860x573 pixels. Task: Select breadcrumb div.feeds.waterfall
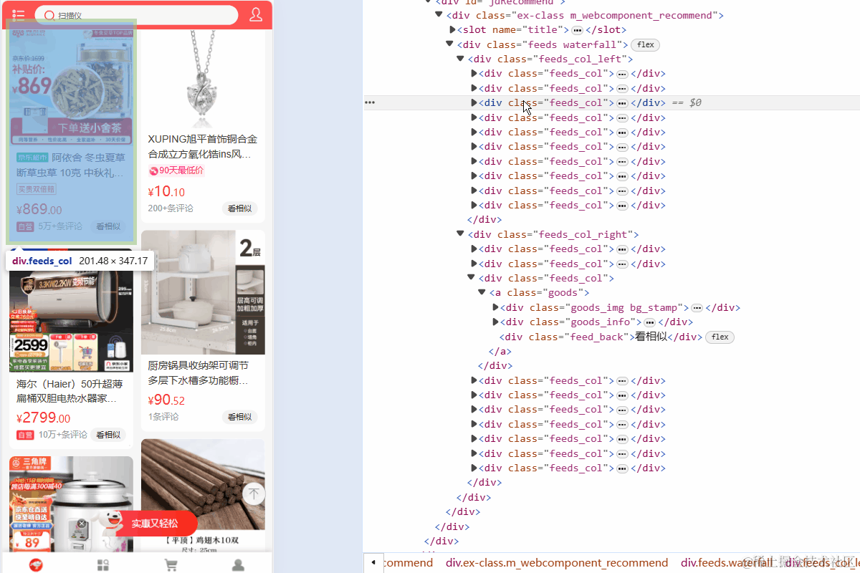pos(727,562)
